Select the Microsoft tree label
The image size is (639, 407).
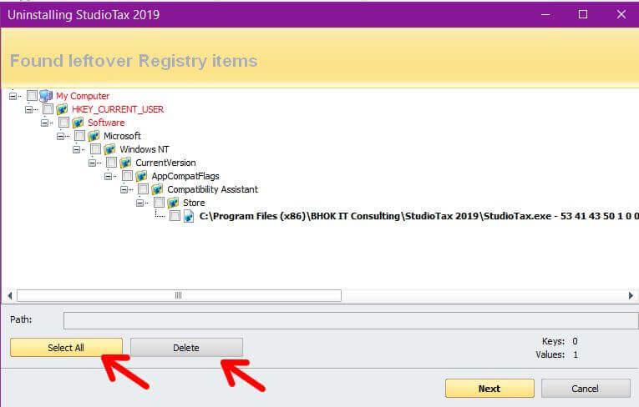pyautogui.click(x=122, y=136)
